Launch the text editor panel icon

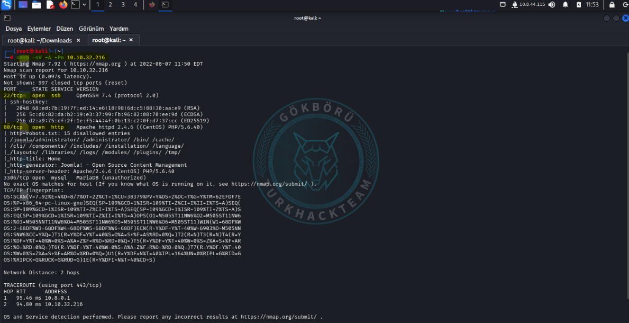click(x=50, y=5)
